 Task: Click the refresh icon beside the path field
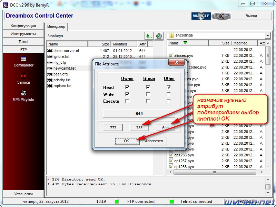159,36
